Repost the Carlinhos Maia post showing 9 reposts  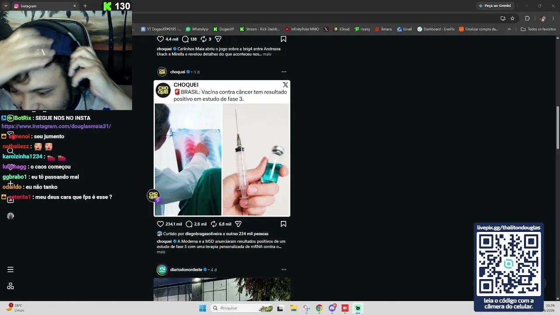coord(203,39)
